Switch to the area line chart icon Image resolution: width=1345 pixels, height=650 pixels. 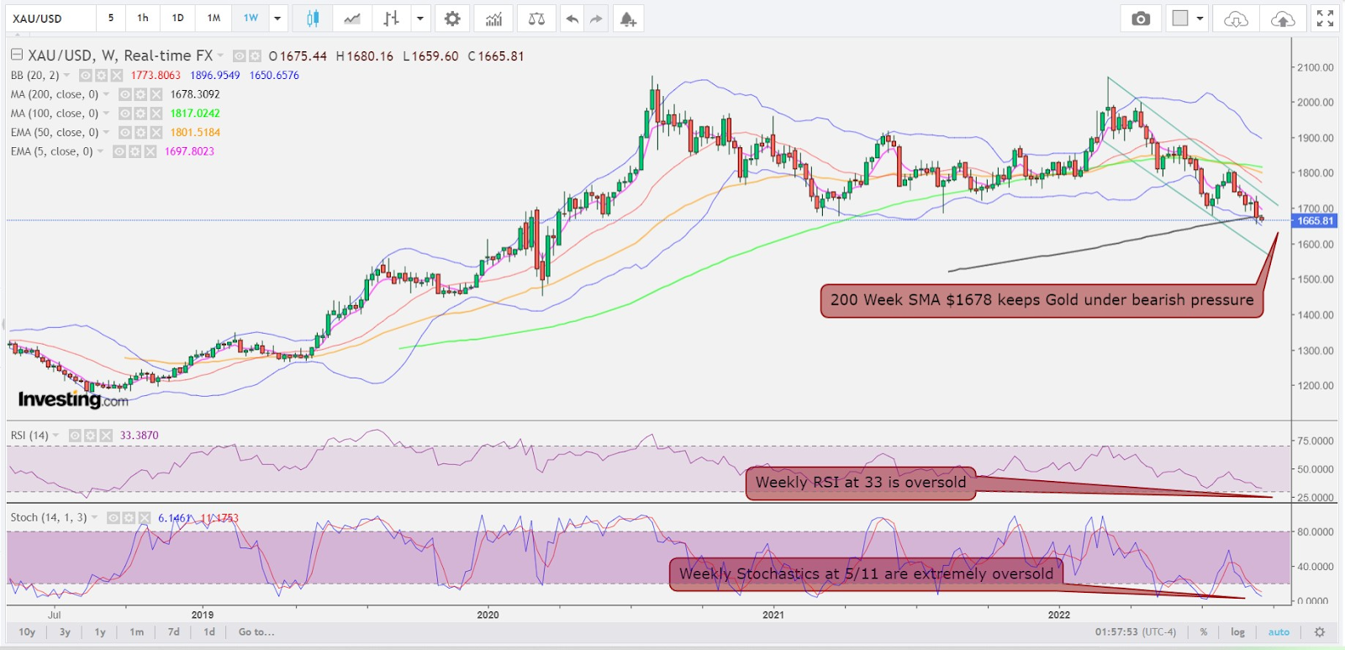(352, 18)
